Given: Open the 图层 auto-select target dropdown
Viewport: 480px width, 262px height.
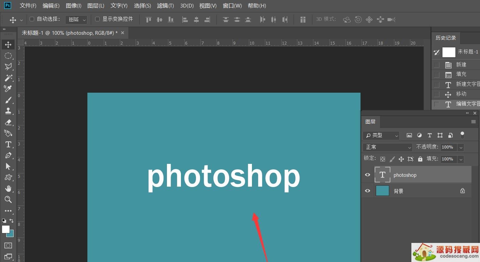Looking at the screenshot, I should (76, 20).
